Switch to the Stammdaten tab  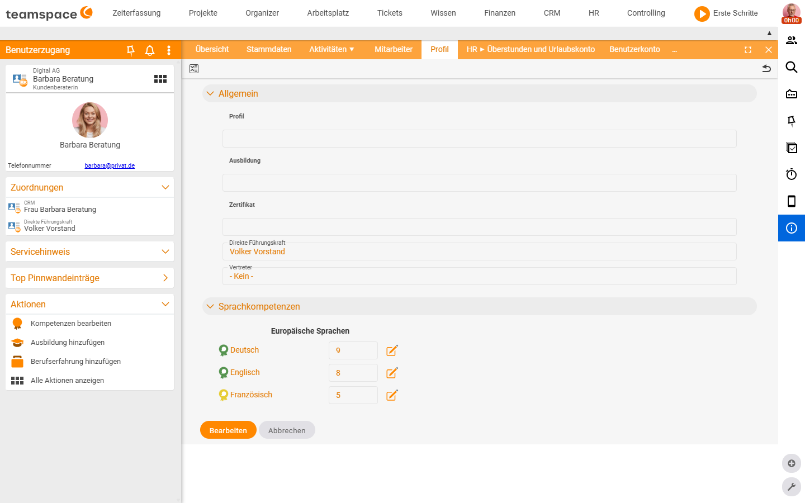point(269,49)
